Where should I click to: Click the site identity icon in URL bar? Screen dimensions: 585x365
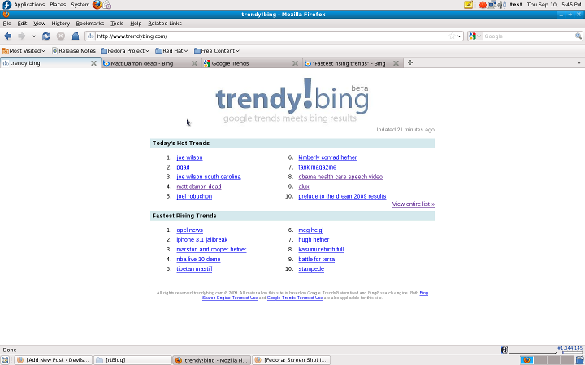[90, 36]
